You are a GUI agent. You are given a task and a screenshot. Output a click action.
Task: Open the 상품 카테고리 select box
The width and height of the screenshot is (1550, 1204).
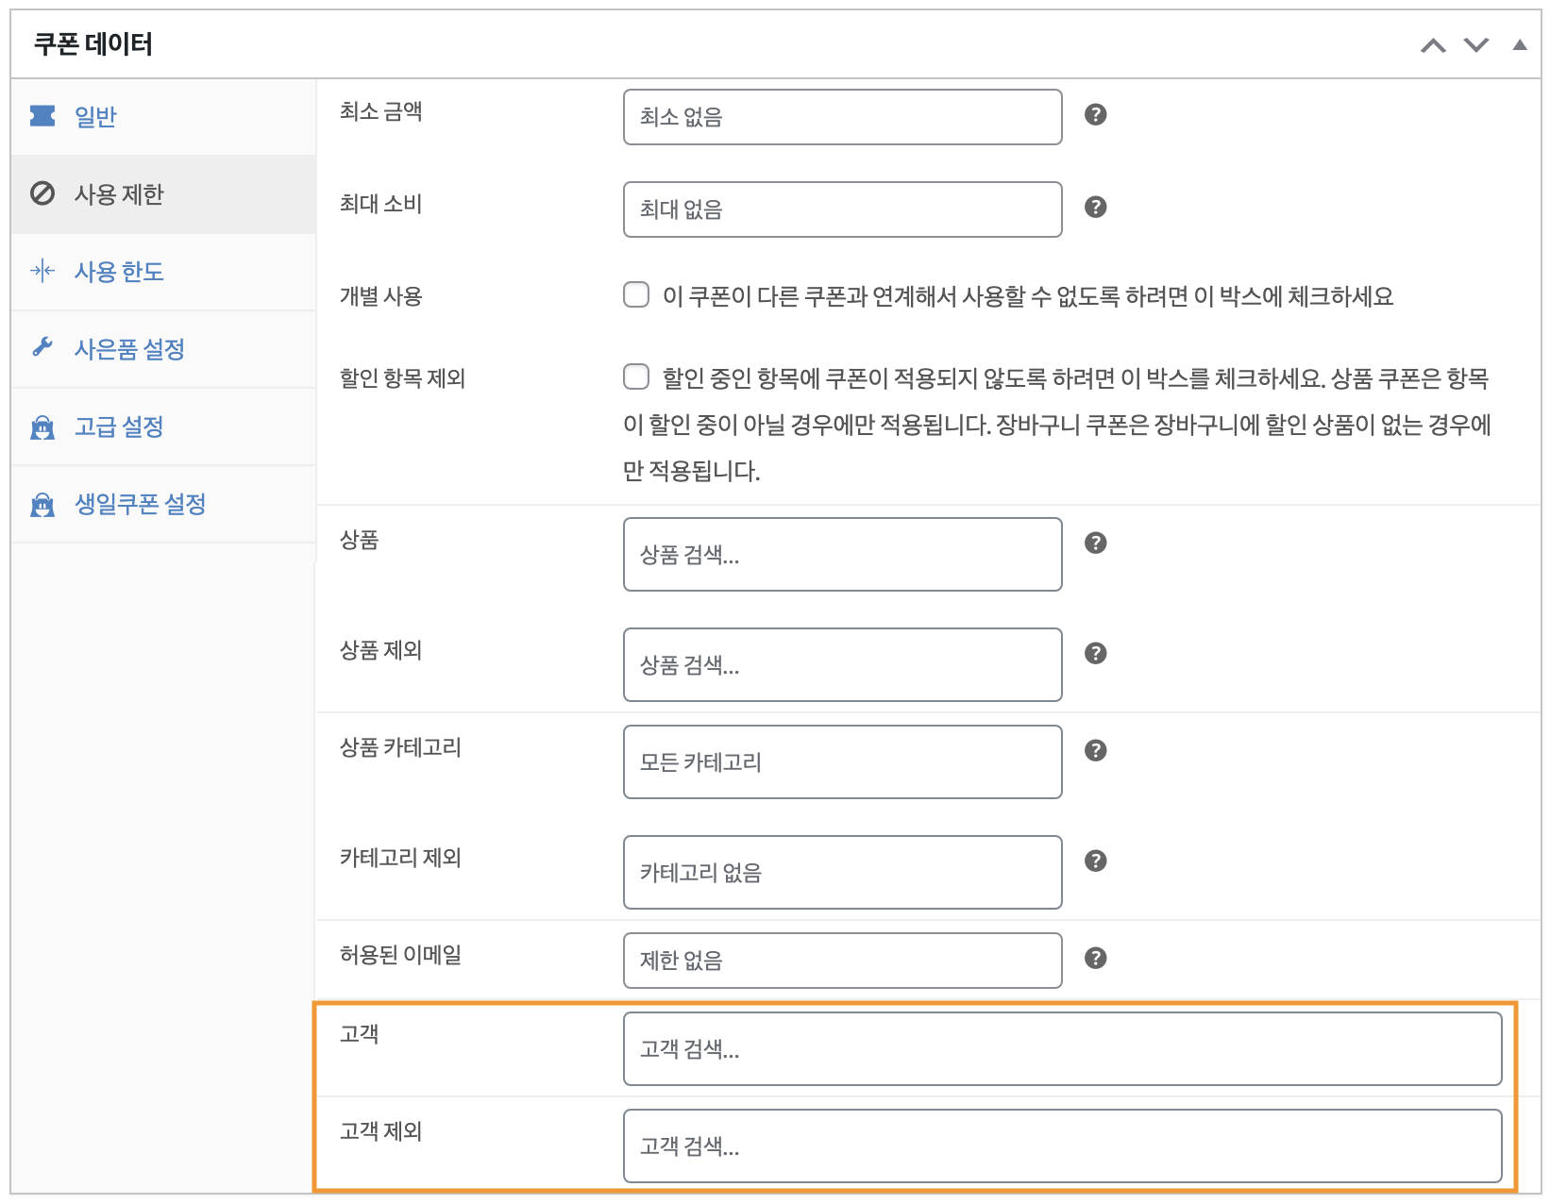click(x=843, y=761)
